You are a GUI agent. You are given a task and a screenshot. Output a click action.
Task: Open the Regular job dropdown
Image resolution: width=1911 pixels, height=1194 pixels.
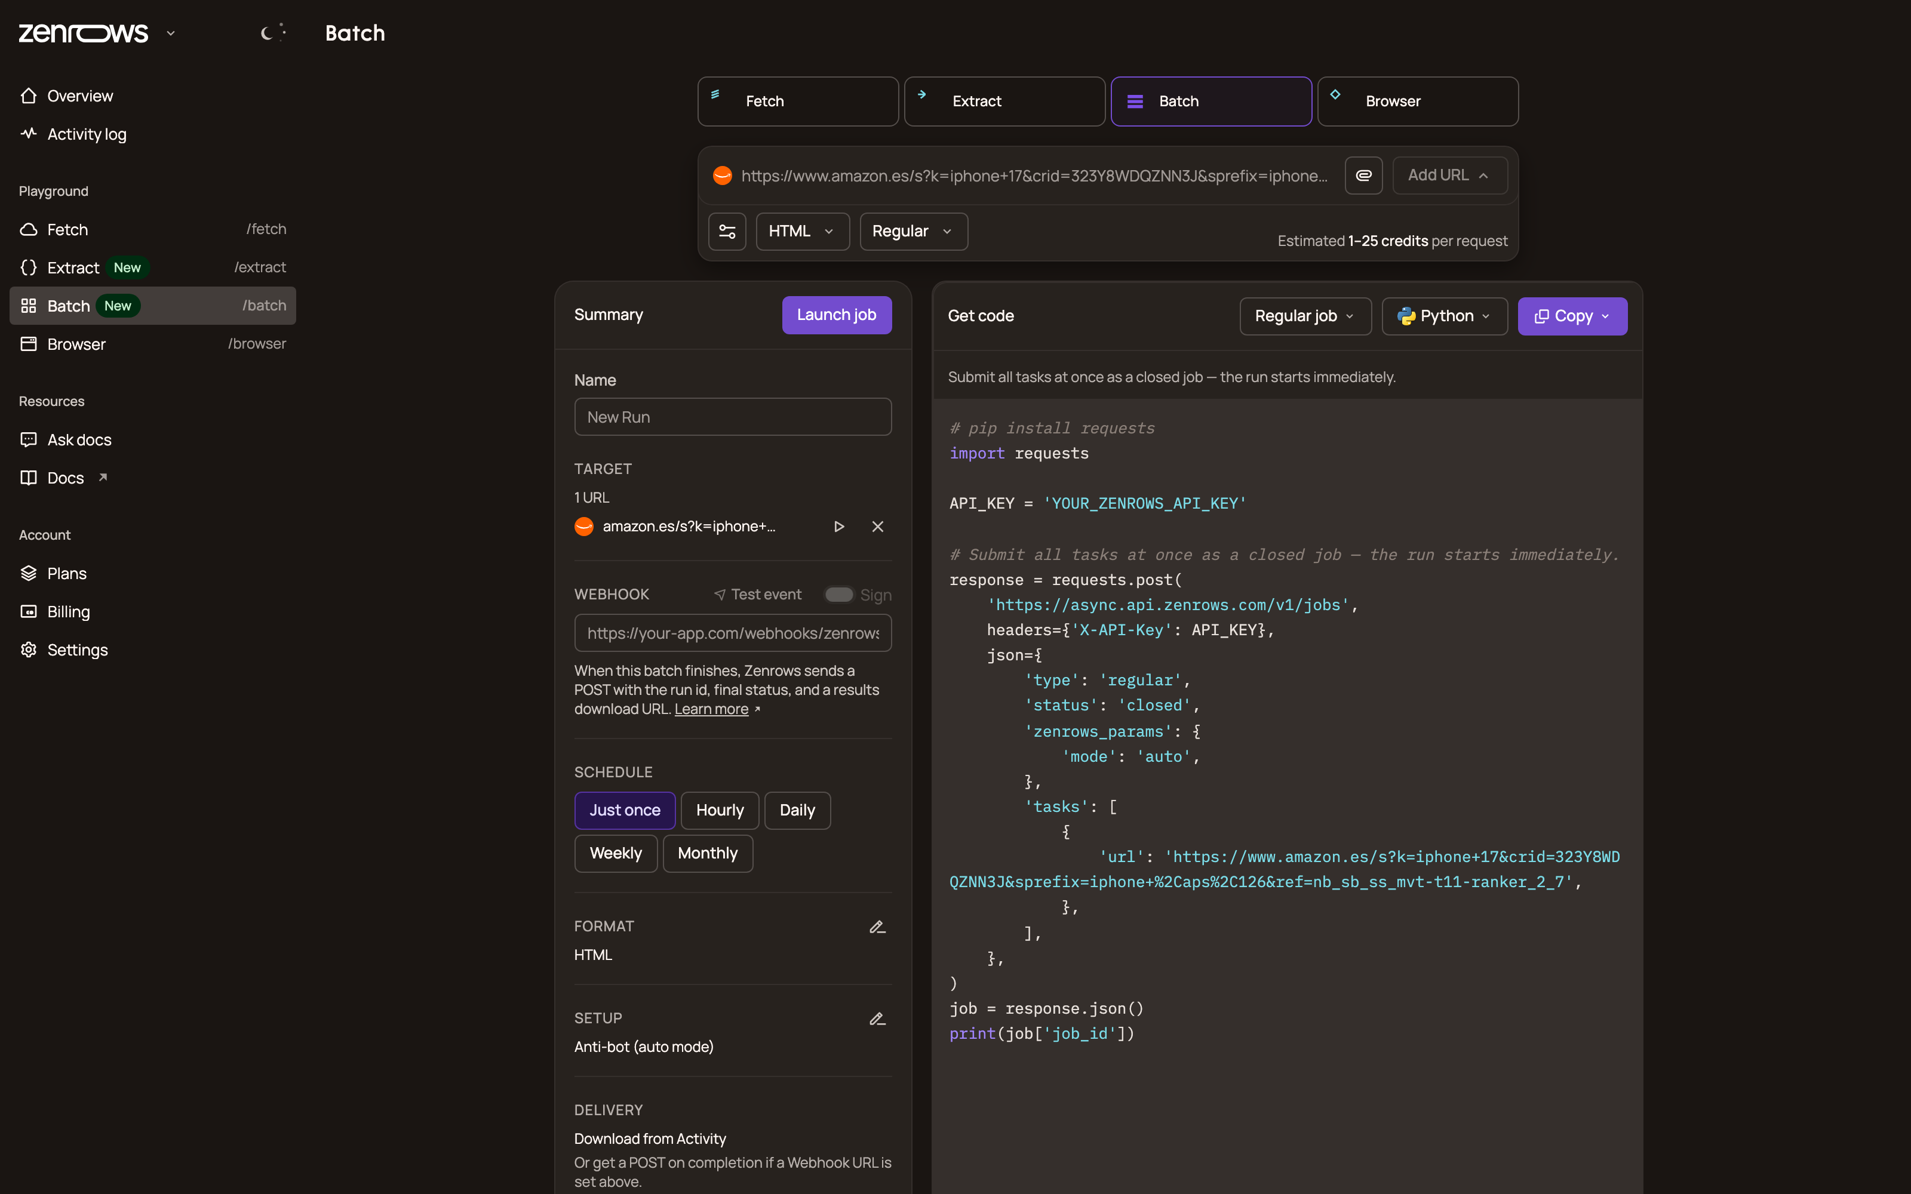pos(1305,316)
